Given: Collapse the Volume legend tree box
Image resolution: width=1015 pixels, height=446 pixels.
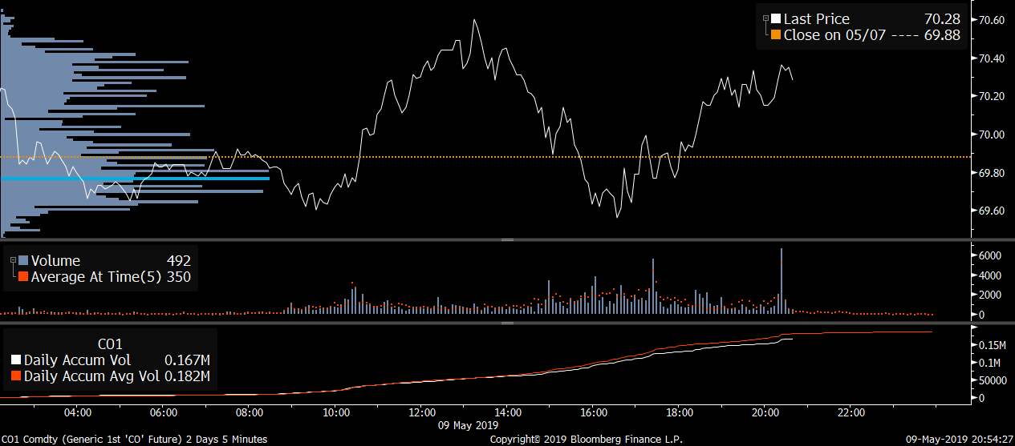Looking at the screenshot, I should coord(14,259).
